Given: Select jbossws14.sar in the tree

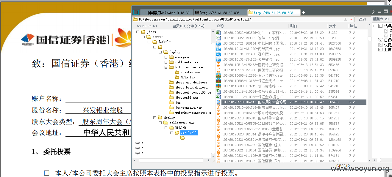Looking at the screenshot, I should tap(187, 97).
